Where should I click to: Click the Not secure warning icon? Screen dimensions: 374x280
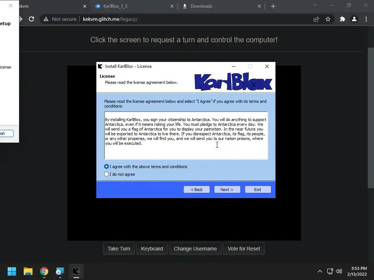[46, 19]
